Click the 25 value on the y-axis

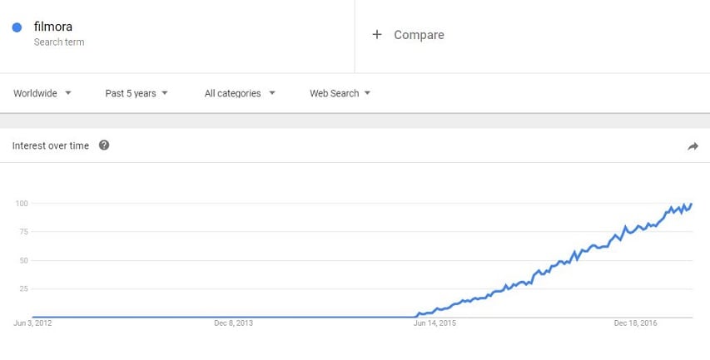pos(22,288)
